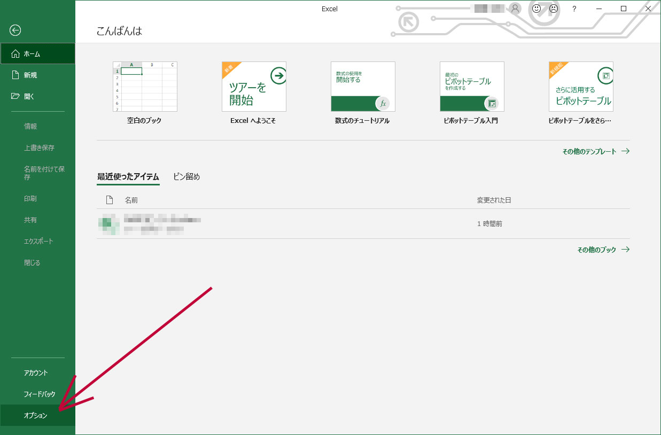The height and width of the screenshot is (435, 661).
Task: Open さらに活用するピボットテーブル template thumbnail
Action: pyautogui.click(x=581, y=87)
